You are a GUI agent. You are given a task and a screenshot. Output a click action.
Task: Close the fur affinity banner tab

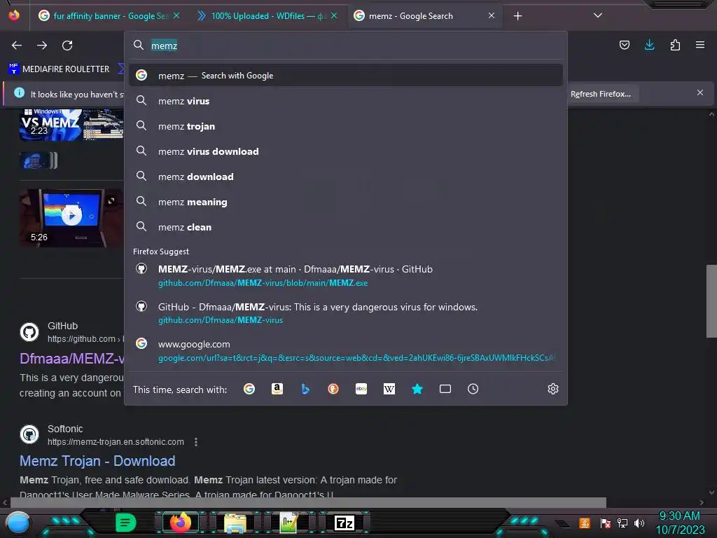coord(176,15)
